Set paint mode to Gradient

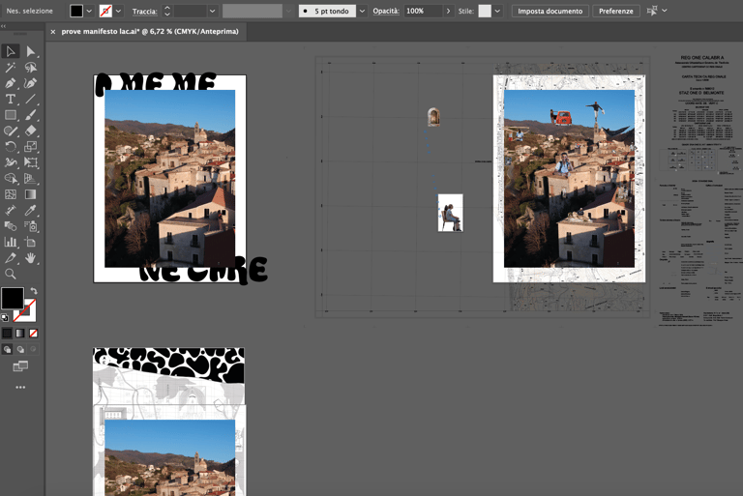pos(20,334)
